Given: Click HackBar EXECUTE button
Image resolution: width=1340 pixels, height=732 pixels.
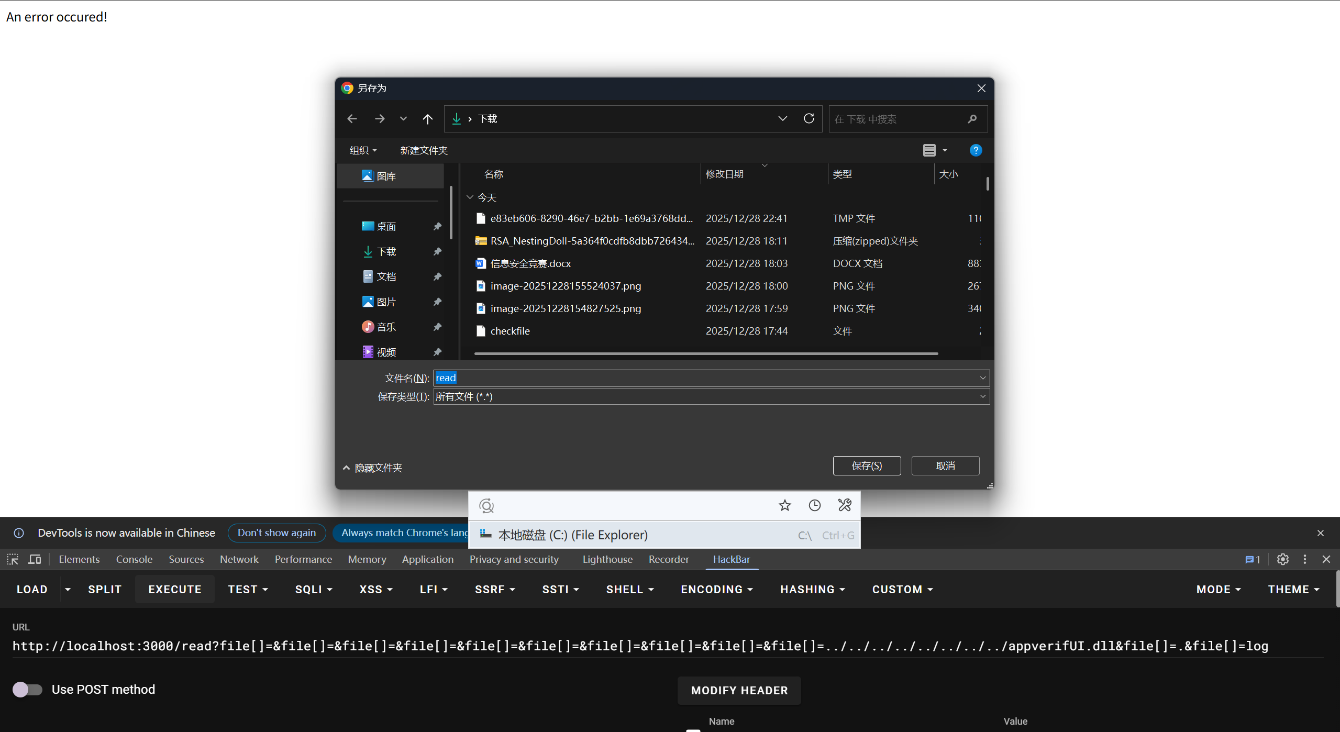Looking at the screenshot, I should point(175,589).
